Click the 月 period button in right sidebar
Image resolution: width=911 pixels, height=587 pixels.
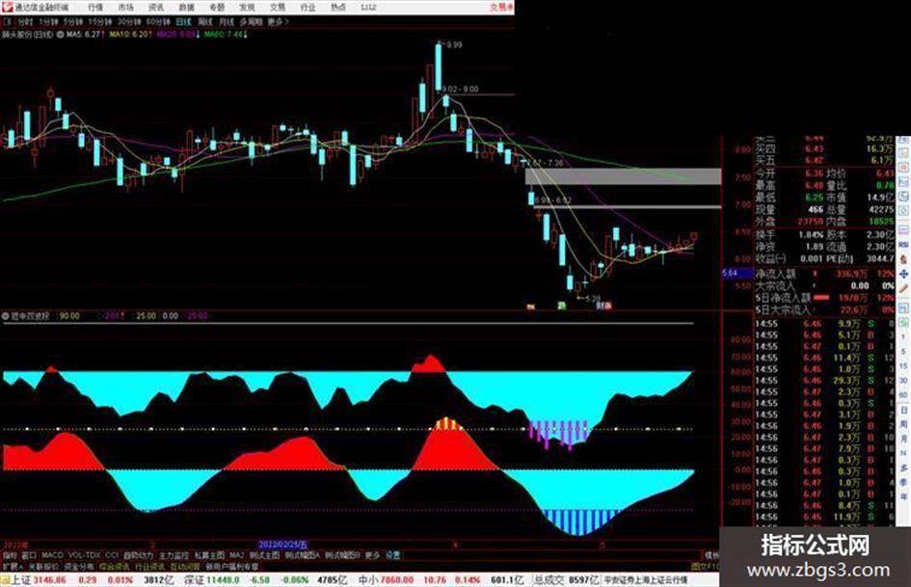click(x=903, y=439)
